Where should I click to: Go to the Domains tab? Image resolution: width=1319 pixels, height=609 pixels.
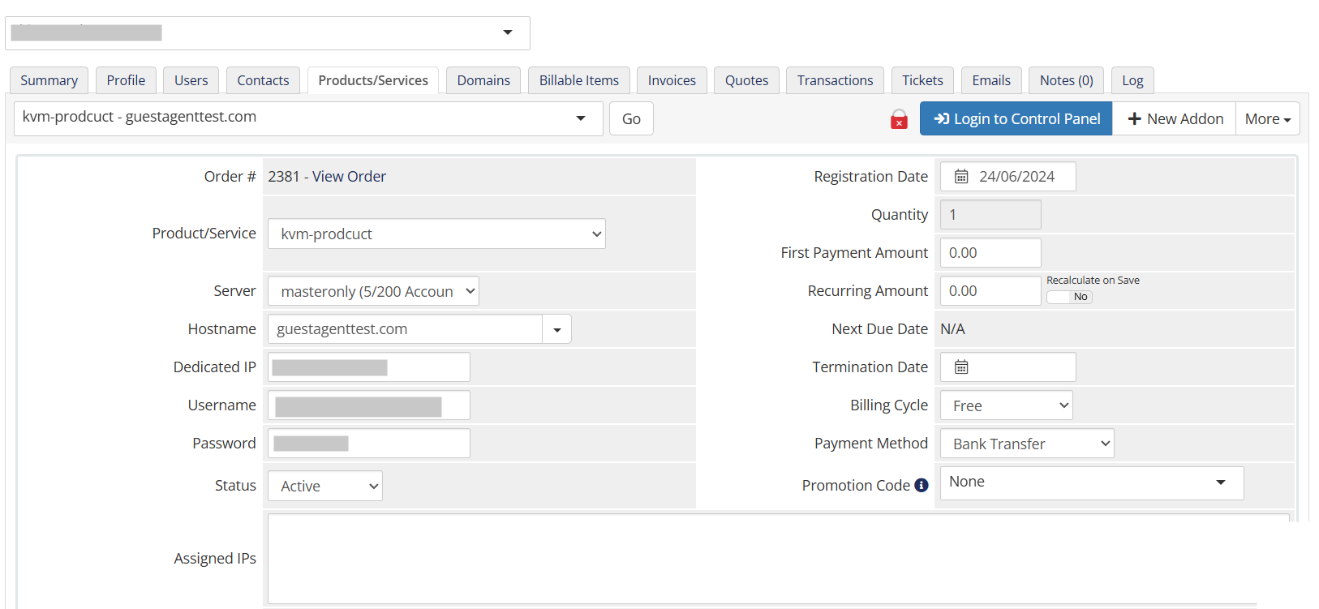[x=483, y=80]
